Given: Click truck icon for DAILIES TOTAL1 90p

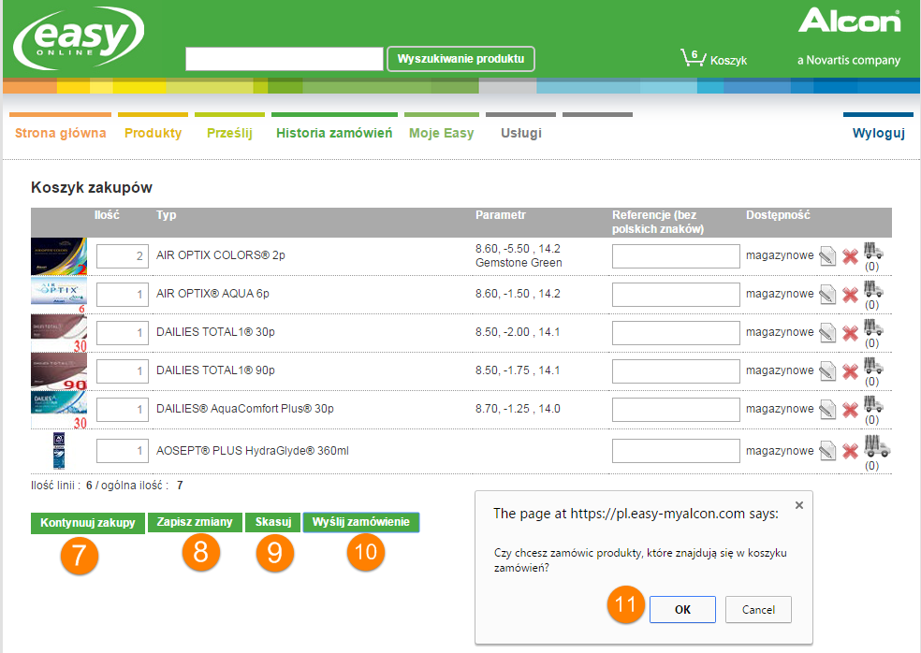Looking at the screenshot, I should pos(873,365).
